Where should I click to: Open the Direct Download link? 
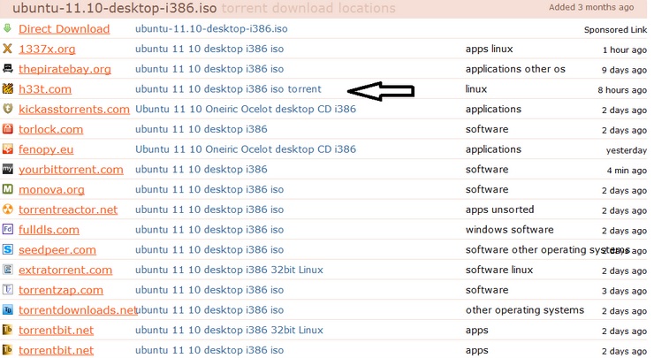65,29
